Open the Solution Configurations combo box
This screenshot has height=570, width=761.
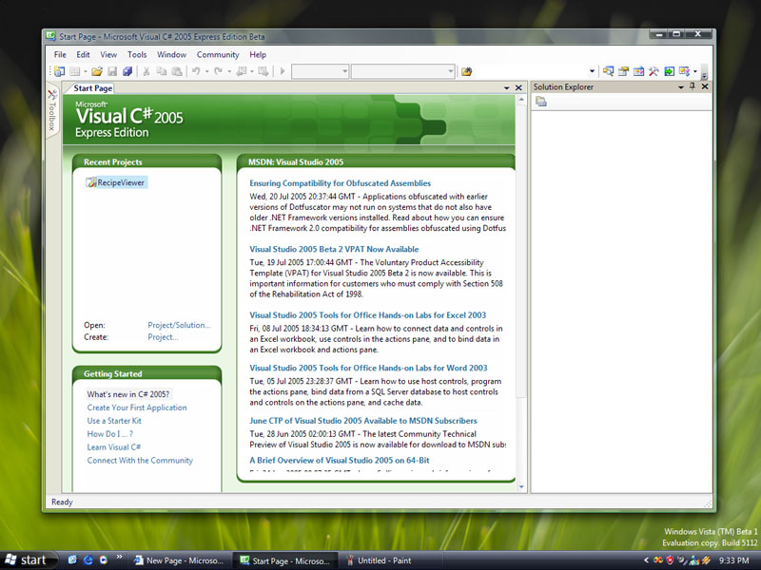coord(320,72)
